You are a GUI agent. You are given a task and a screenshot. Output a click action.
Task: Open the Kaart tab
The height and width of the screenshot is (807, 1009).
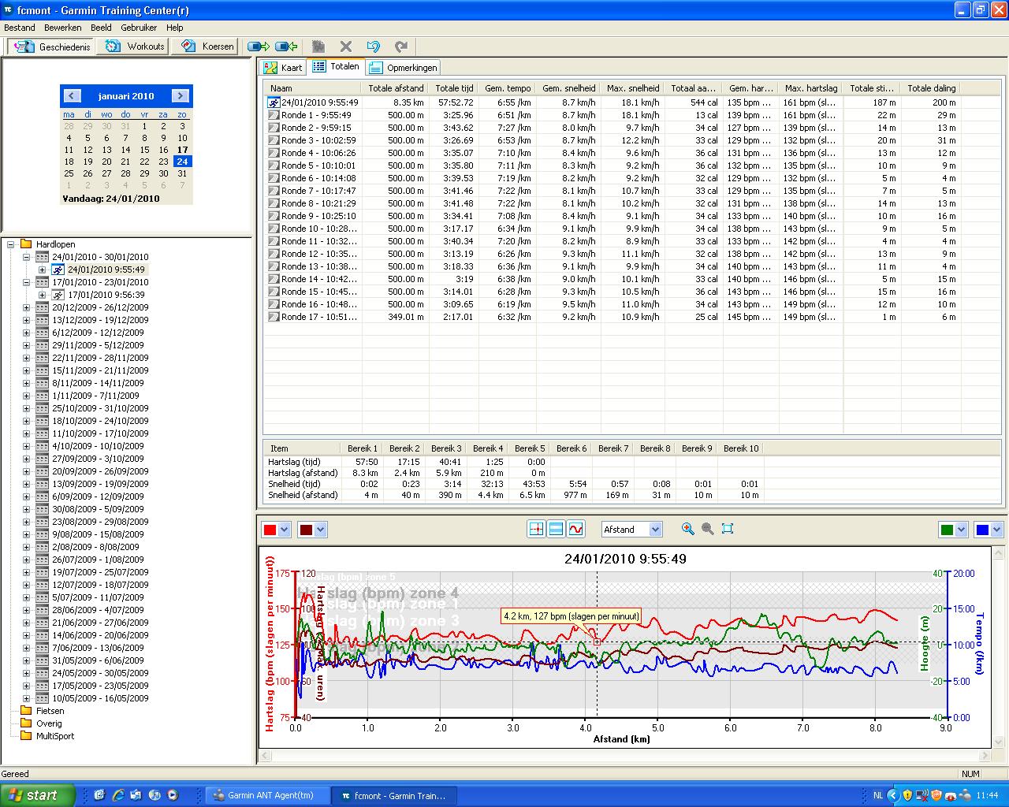[283, 68]
